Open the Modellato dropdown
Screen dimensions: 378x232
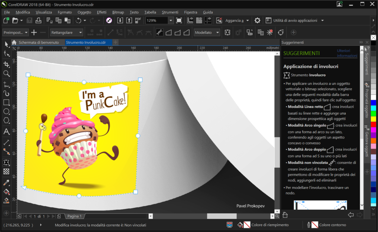[207, 32]
